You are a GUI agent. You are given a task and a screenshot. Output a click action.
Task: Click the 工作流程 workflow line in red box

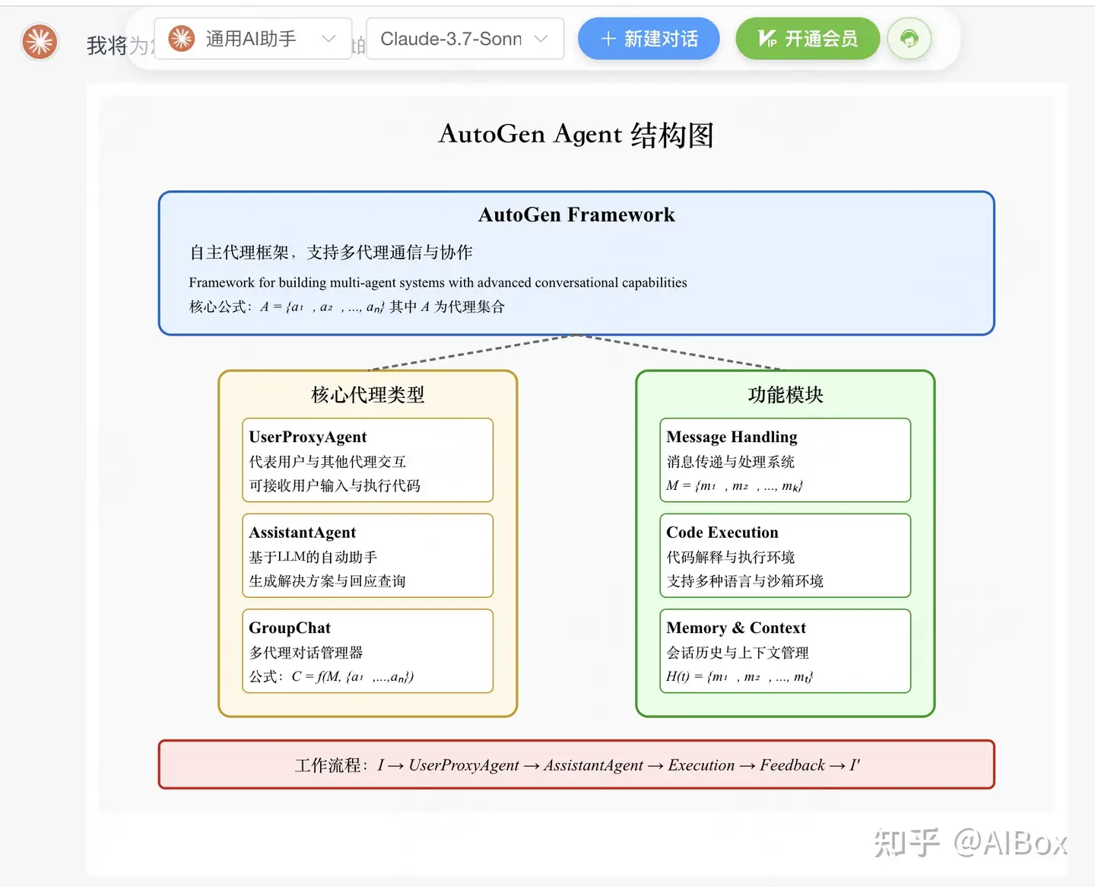pyautogui.click(x=577, y=765)
